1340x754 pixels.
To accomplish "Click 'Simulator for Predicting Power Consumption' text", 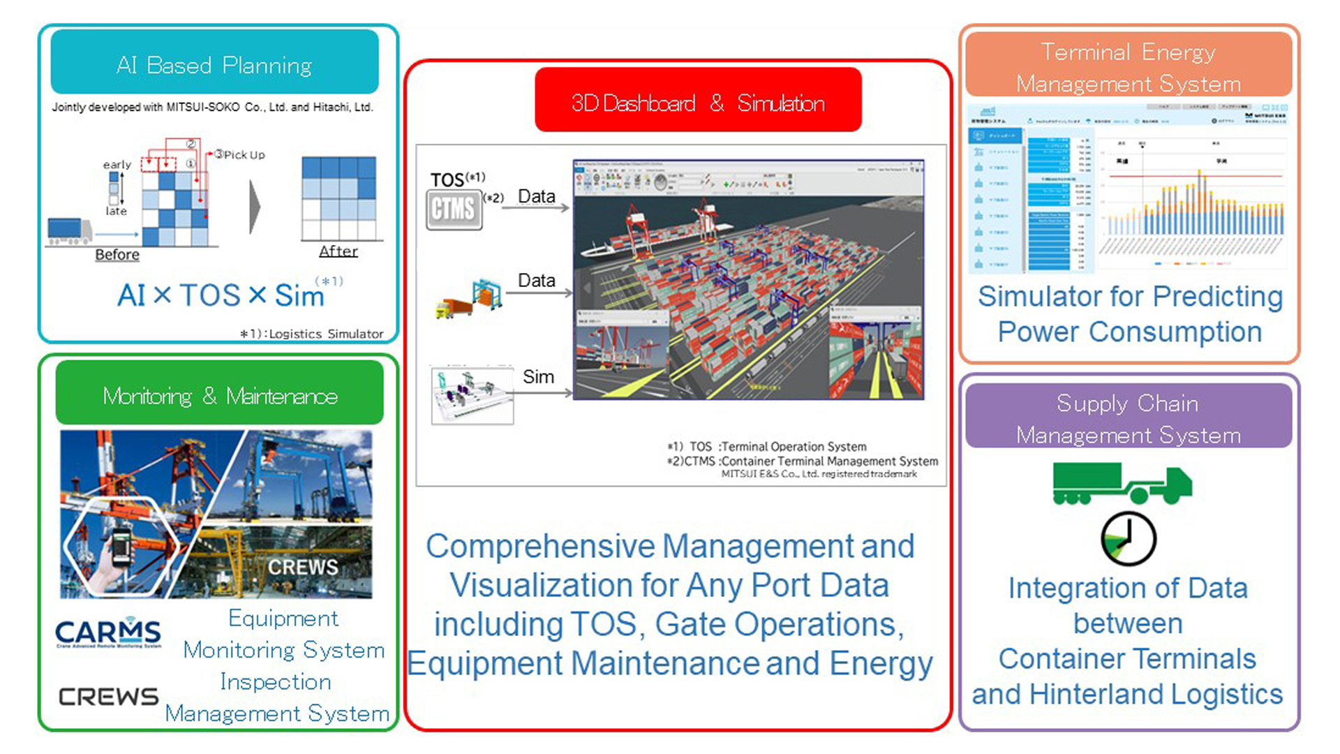I will tap(1130, 313).
